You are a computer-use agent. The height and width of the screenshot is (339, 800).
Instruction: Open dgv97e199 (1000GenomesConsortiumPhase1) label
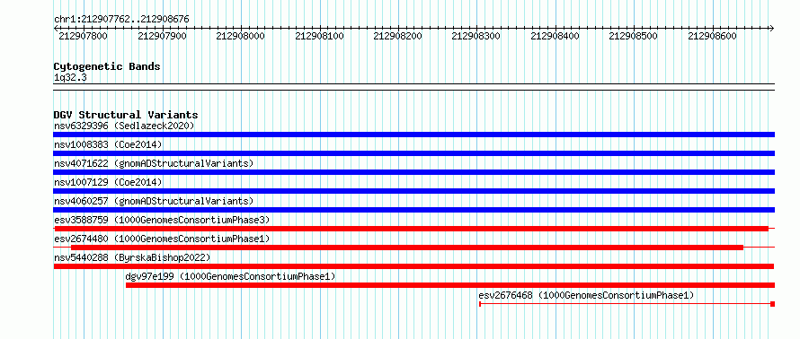point(231,276)
